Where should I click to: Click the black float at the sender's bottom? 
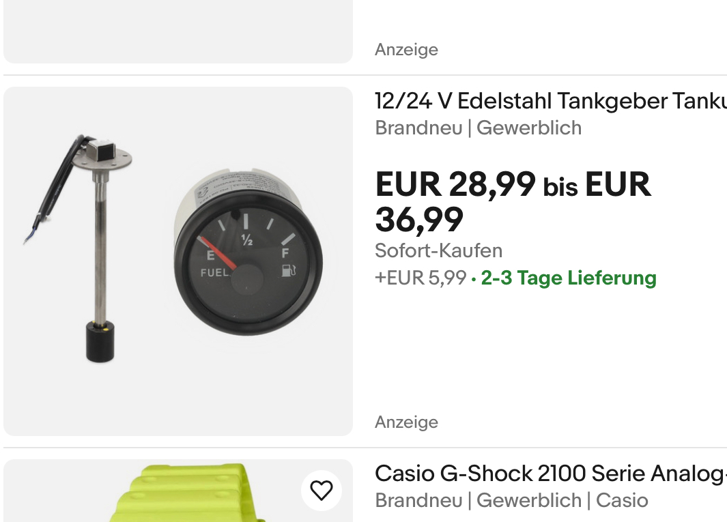pos(99,341)
